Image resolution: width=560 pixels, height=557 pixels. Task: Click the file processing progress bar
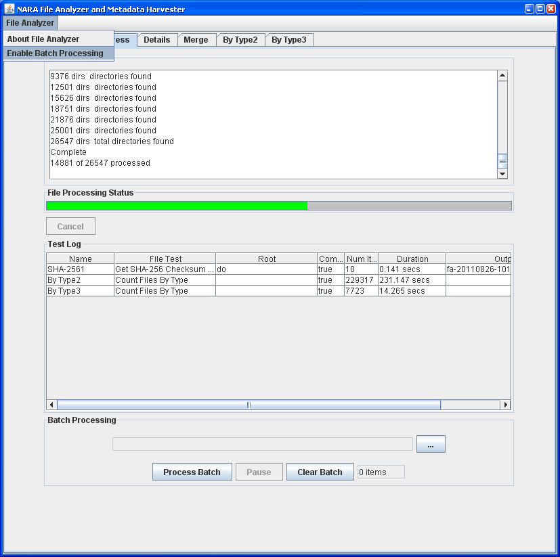[278, 205]
